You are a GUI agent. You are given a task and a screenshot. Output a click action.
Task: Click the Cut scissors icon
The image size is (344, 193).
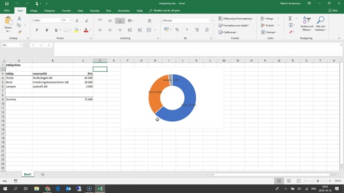tap(19, 19)
